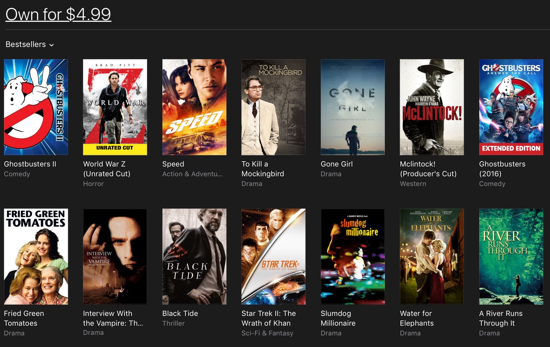The height and width of the screenshot is (347, 550).
Task: Click 'Thriller' genre under Black Tide
Action: point(173,324)
